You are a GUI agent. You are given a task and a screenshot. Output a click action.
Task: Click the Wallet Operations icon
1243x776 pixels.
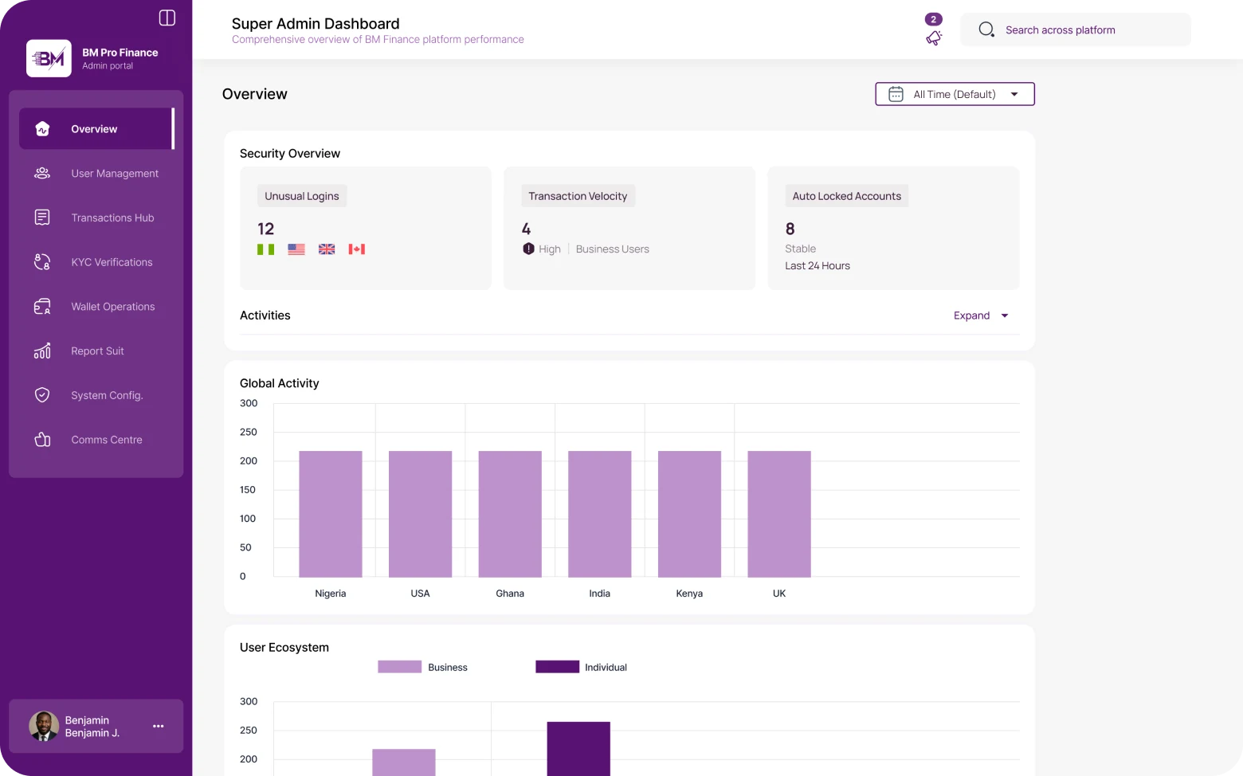(x=42, y=307)
